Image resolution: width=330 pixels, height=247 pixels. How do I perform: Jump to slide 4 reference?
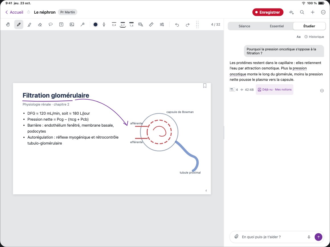[x=234, y=90]
